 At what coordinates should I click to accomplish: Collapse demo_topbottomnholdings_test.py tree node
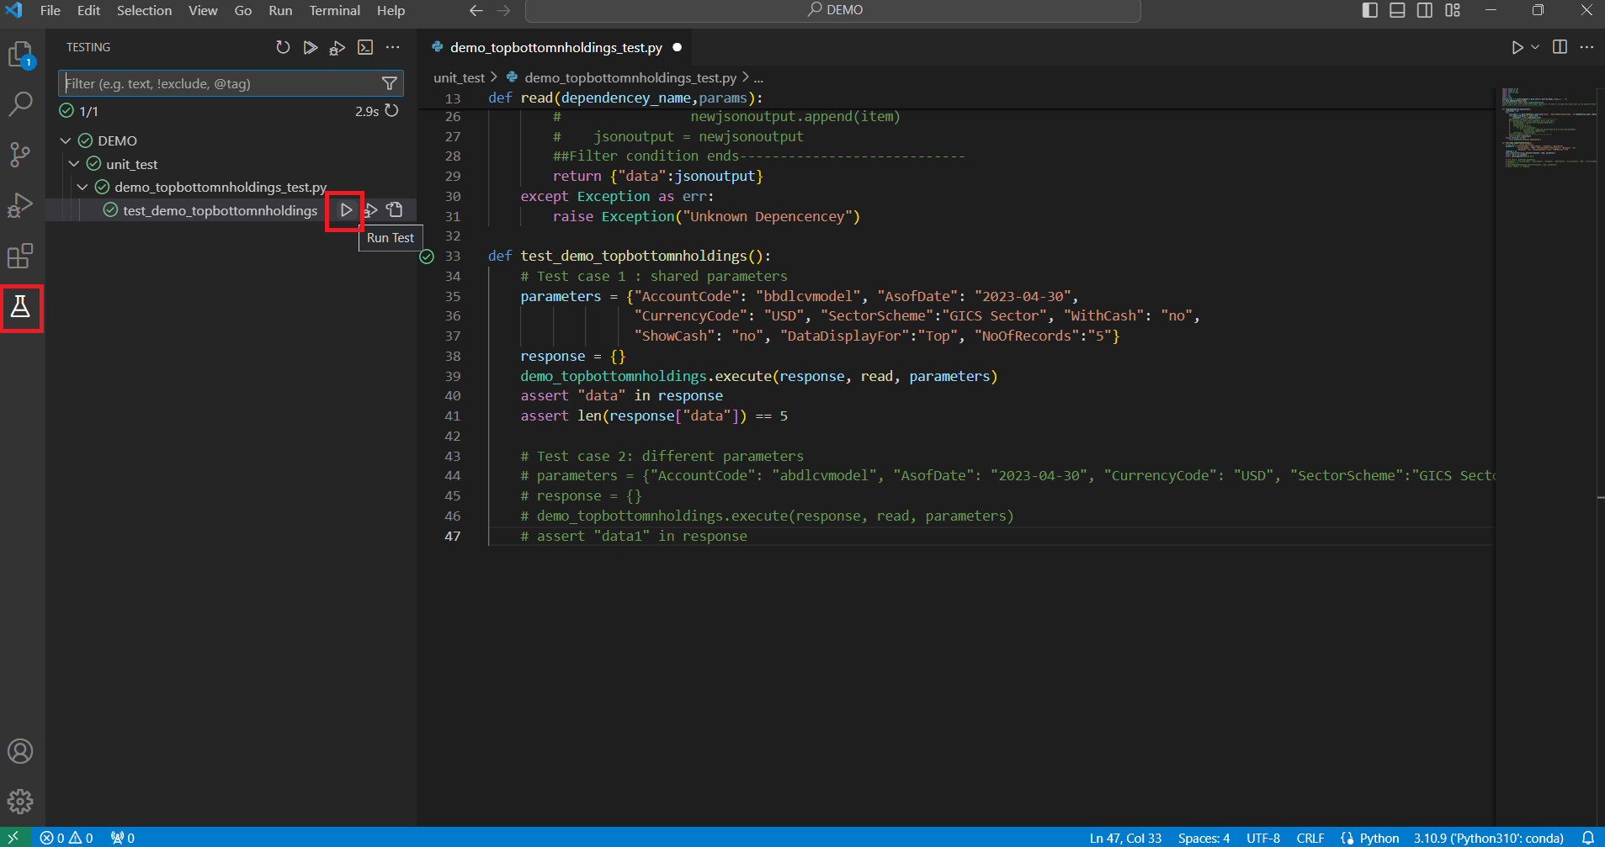click(82, 187)
